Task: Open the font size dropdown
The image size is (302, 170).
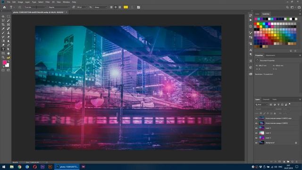Action: pos(82,7)
